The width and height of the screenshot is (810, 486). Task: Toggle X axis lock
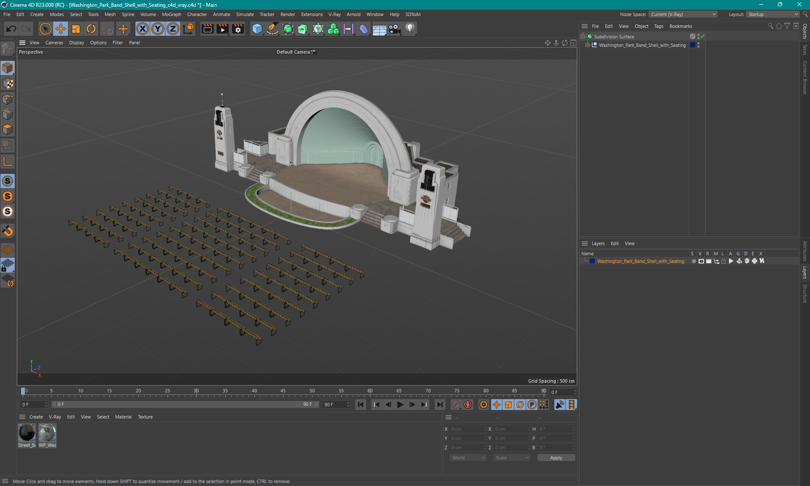point(143,29)
